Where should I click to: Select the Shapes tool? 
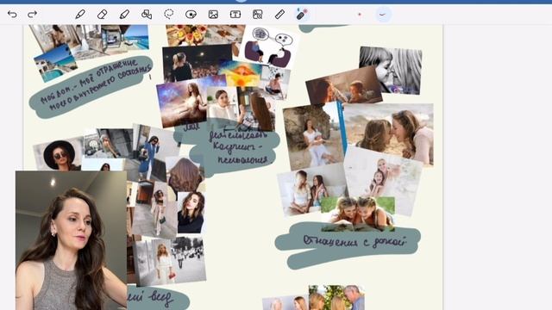click(x=147, y=15)
